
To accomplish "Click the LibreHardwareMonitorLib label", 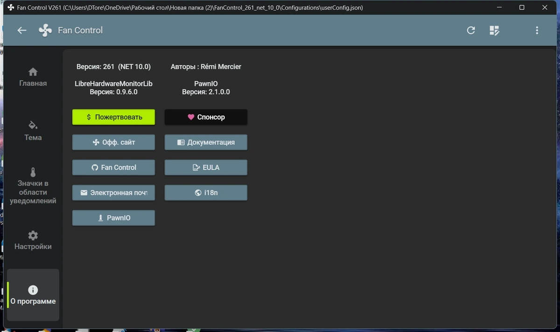I will coord(113,83).
